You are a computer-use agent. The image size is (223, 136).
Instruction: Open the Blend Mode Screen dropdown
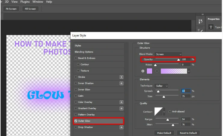[168, 54]
